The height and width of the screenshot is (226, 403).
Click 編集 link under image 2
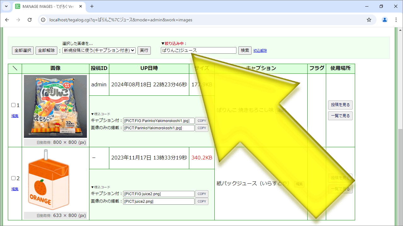click(15, 189)
